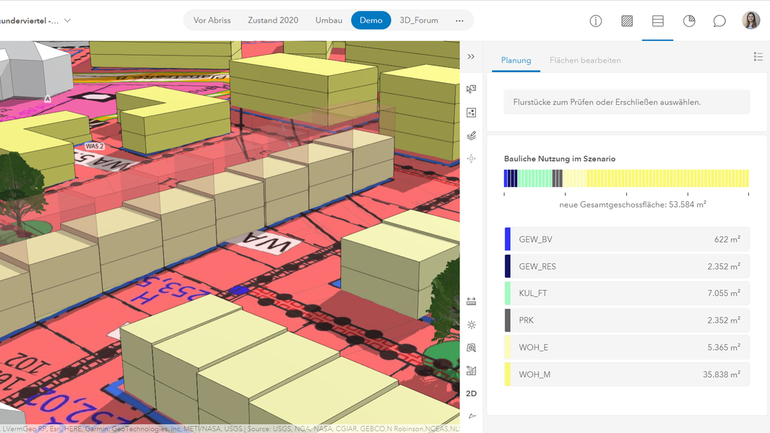Select the KUL_FT usage row
The width and height of the screenshot is (770, 433).
[626, 294]
